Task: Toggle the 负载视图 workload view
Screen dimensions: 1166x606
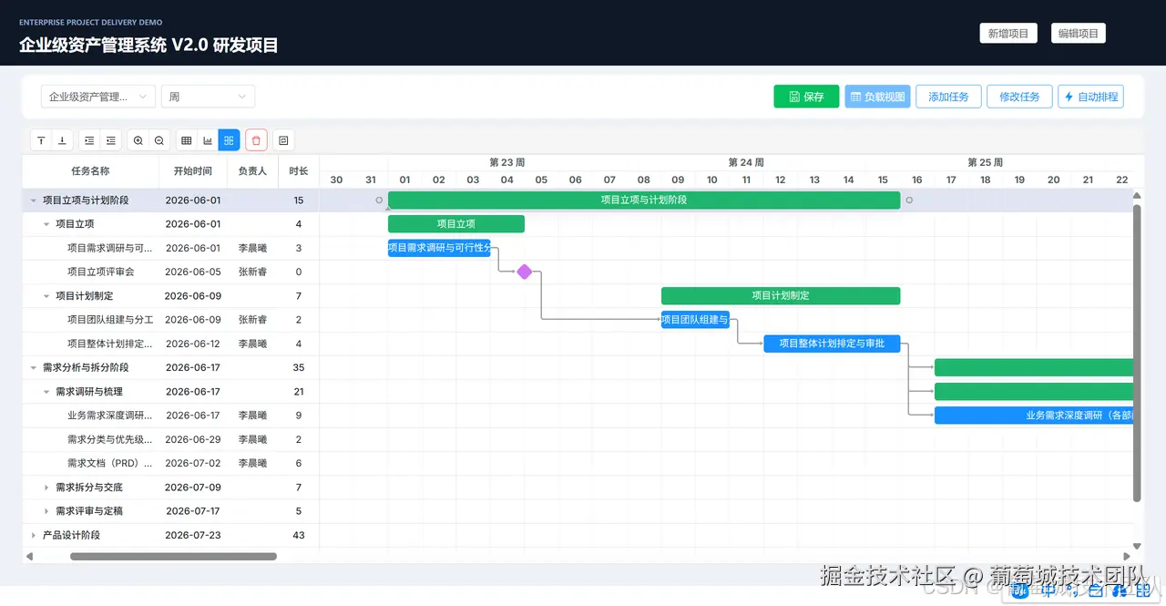Action: [877, 97]
